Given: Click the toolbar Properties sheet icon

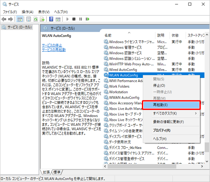Looking at the screenshot, I should point(29,19).
